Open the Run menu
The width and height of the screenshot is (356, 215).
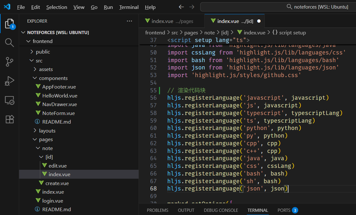108,7
